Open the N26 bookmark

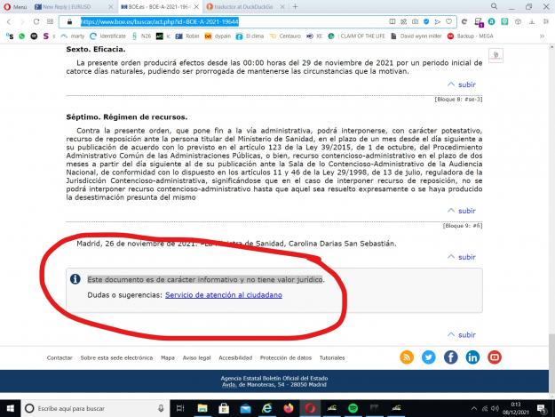click(142, 36)
